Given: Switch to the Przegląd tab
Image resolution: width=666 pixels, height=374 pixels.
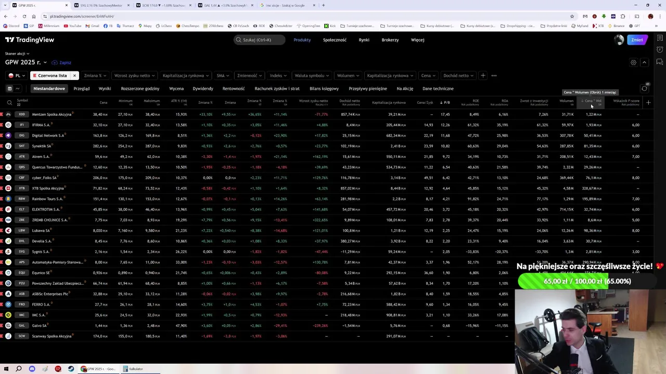Looking at the screenshot, I should click(x=81, y=88).
